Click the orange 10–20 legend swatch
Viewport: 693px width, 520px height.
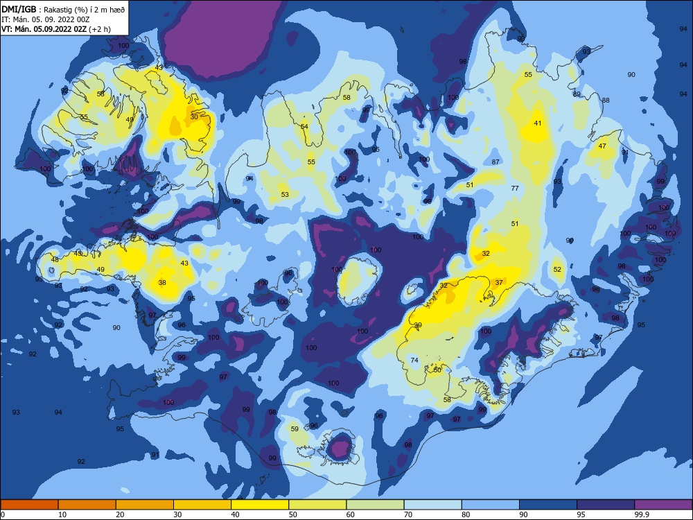[x=87, y=505]
